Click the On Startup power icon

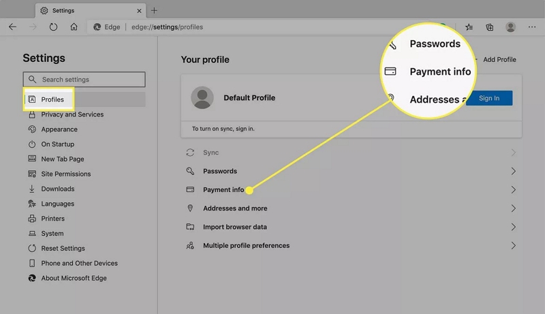click(x=32, y=144)
